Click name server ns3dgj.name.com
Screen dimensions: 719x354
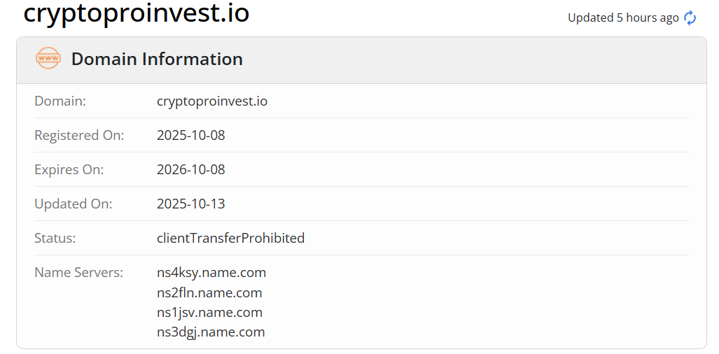click(x=211, y=332)
